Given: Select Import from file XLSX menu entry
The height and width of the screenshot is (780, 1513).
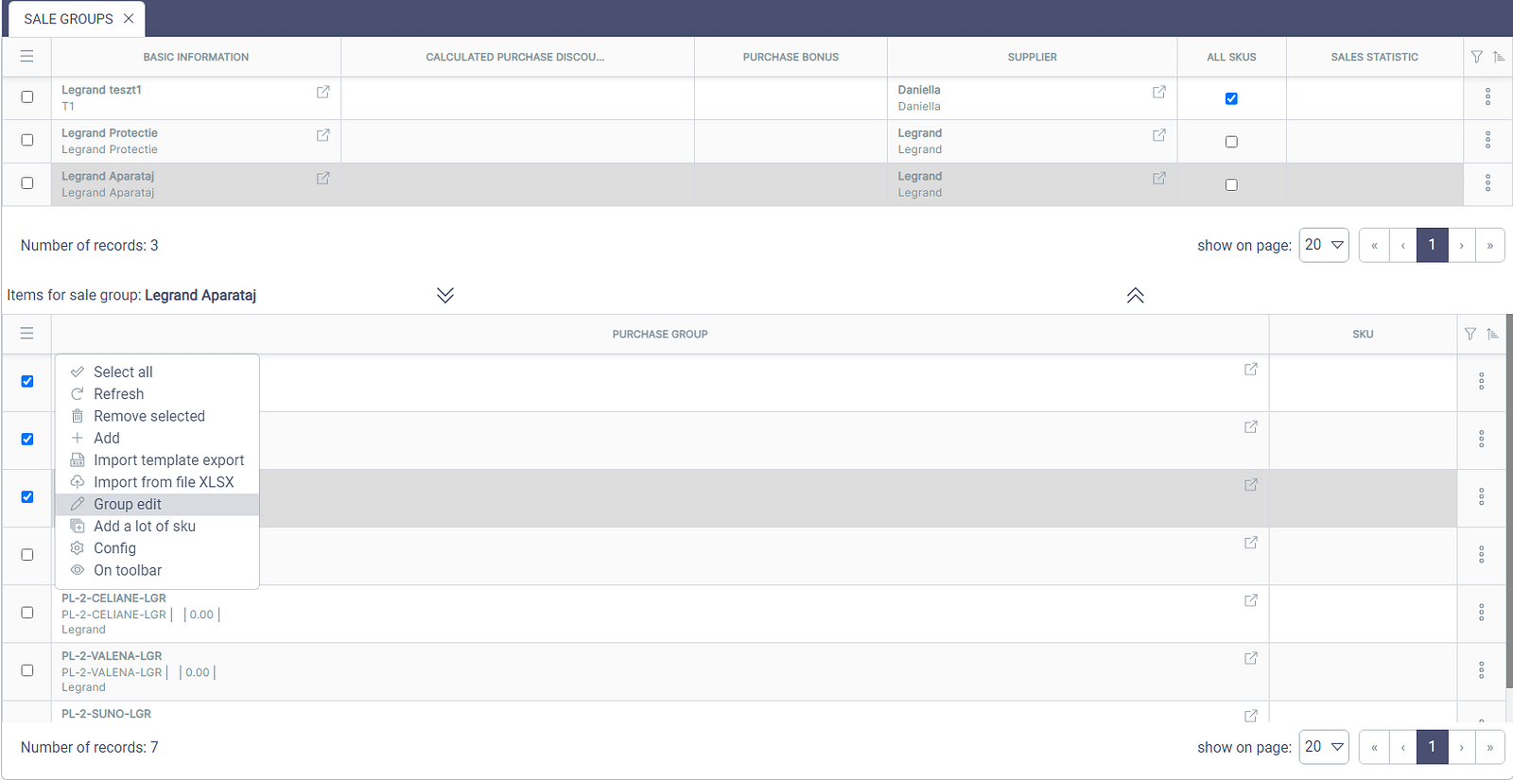Looking at the screenshot, I should coord(164,482).
